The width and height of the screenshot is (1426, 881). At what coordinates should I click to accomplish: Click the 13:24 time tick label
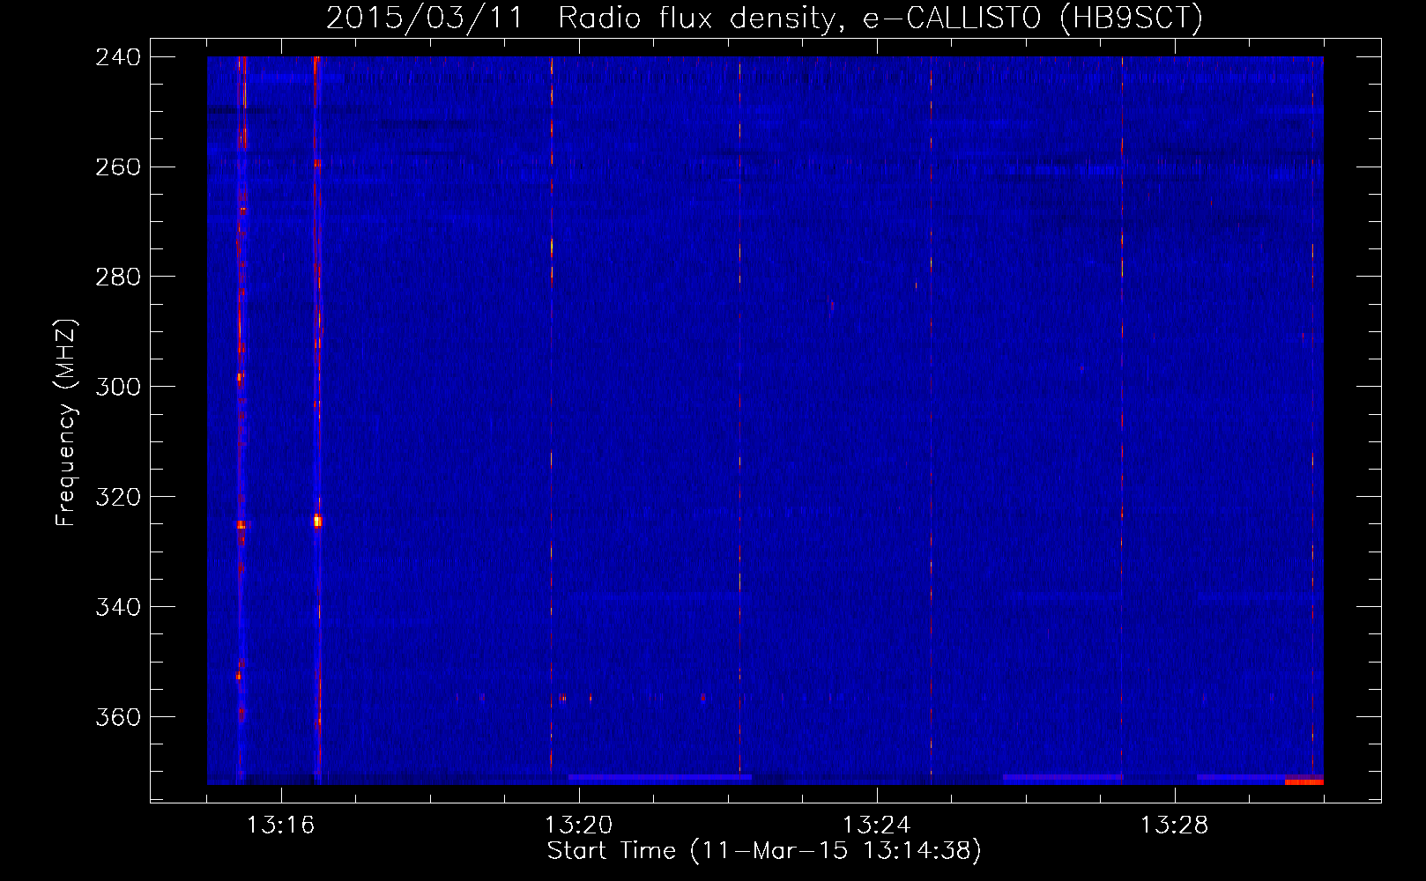coord(877,825)
